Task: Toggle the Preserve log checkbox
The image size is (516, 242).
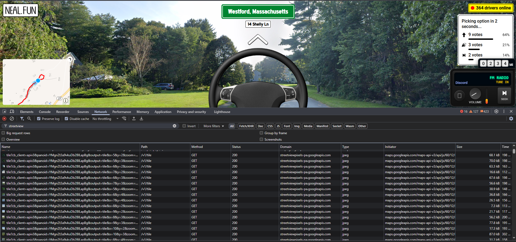Action: click(39, 119)
